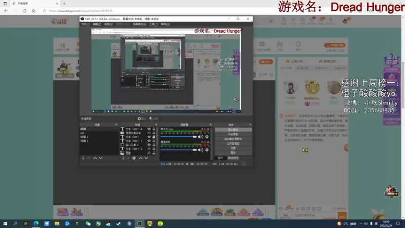Screen dimensions: 405x228
Task: Open 麦克风/Aux audio settings gear
Action: pyautogui.click(x=207, y=137)
